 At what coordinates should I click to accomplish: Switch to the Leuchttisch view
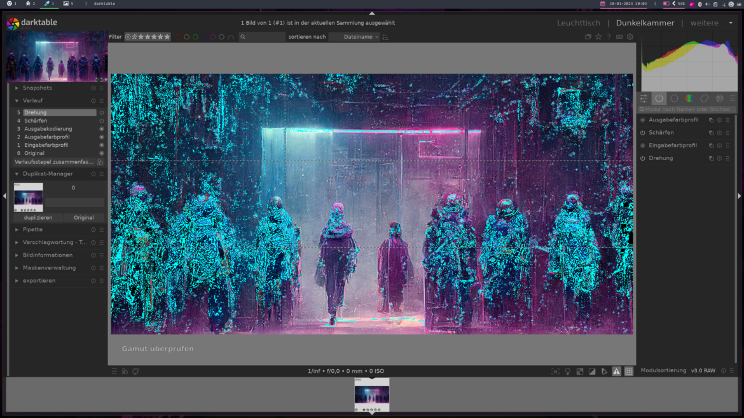pos(578,23)
